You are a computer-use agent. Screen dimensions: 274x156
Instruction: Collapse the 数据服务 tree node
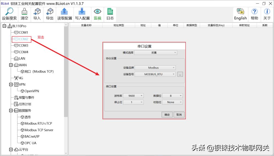[11, 110]
